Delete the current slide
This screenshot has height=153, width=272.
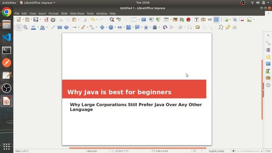242,20
